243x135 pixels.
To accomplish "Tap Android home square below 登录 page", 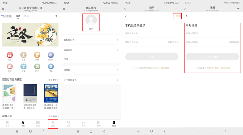I will pos(152,131).
